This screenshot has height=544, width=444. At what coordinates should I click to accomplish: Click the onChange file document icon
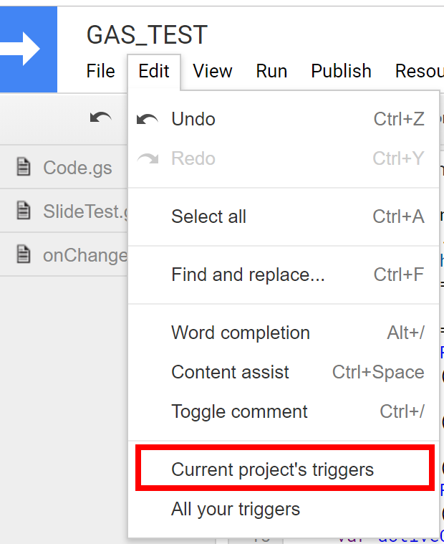(x=24, y=254)
